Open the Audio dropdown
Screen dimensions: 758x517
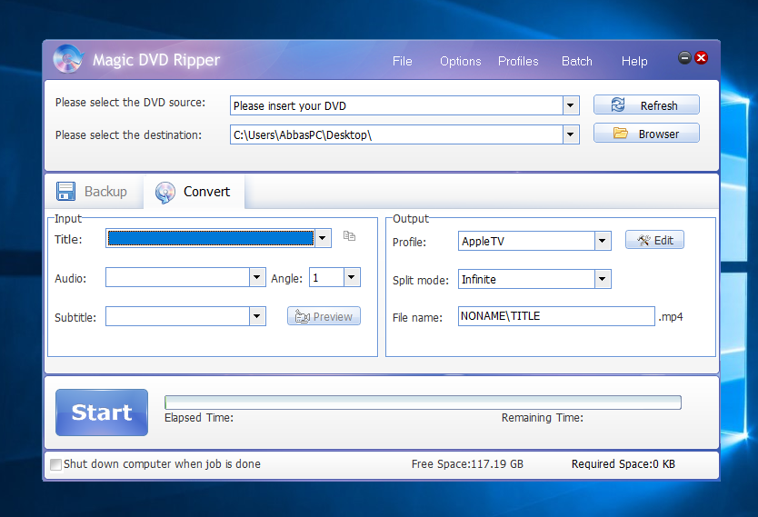(257, 277)
